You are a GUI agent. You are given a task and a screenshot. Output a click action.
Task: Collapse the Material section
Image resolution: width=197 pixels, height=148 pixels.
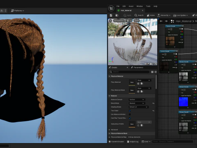pyautogui.click(x=110, y=96)
